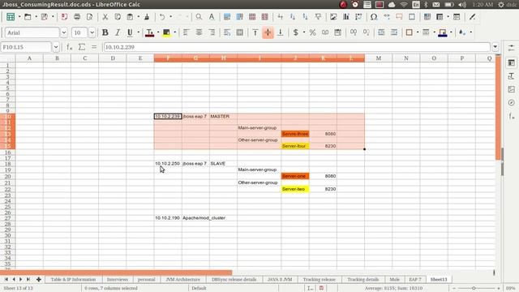Screen dimensions: 519x292
Task: Go to first sheet navigation button
Action: [x=6, y=279]
